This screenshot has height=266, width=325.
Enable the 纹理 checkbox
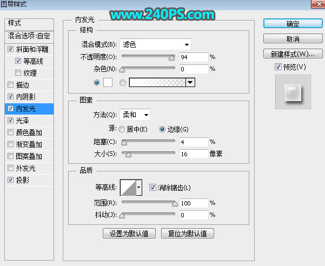click(x=18, y=73)
